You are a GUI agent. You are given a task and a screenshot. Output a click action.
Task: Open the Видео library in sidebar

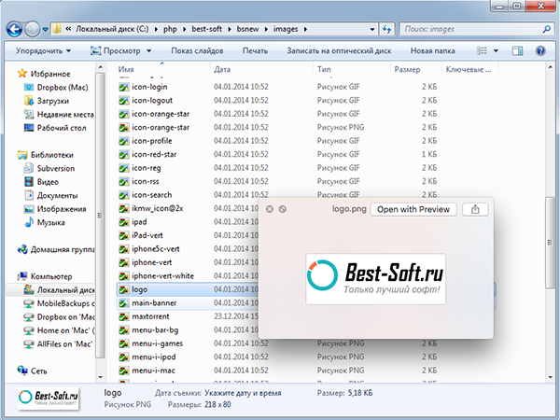click(49, 182)
